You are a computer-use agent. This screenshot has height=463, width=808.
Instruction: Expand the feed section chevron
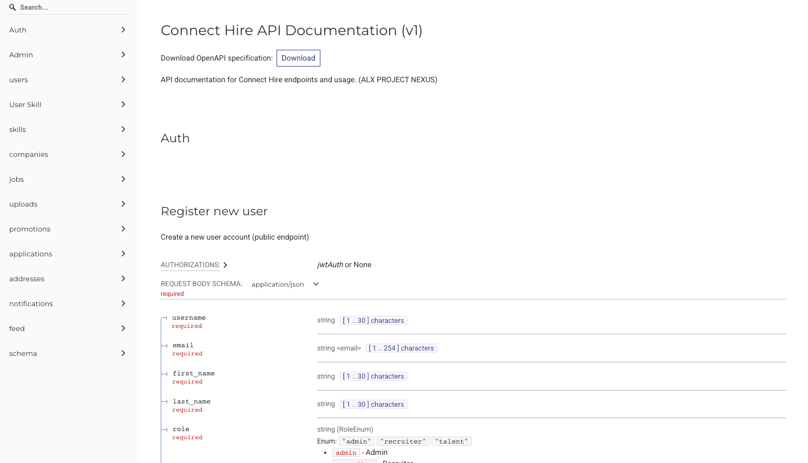point(123,328)
